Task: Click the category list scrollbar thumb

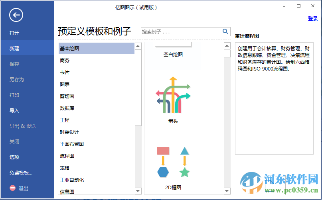Action: point(138,88)
